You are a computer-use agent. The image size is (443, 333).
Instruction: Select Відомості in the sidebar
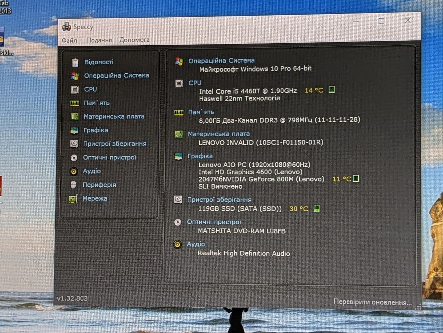99,62
